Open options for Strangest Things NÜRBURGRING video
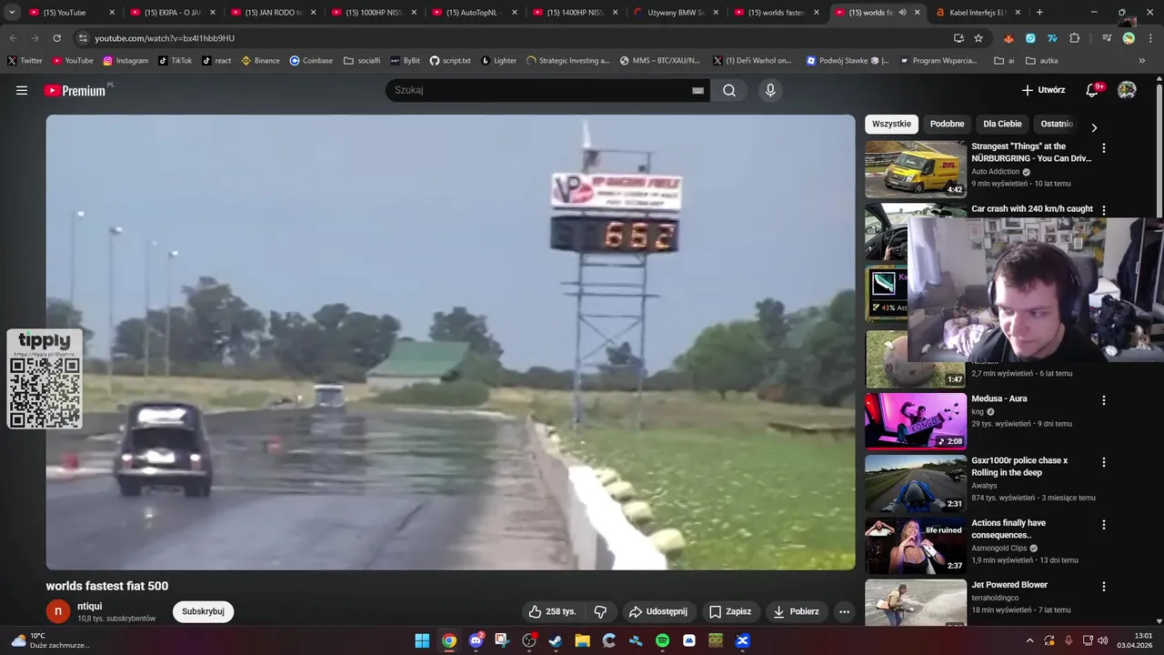 (x=1104, y=147)
